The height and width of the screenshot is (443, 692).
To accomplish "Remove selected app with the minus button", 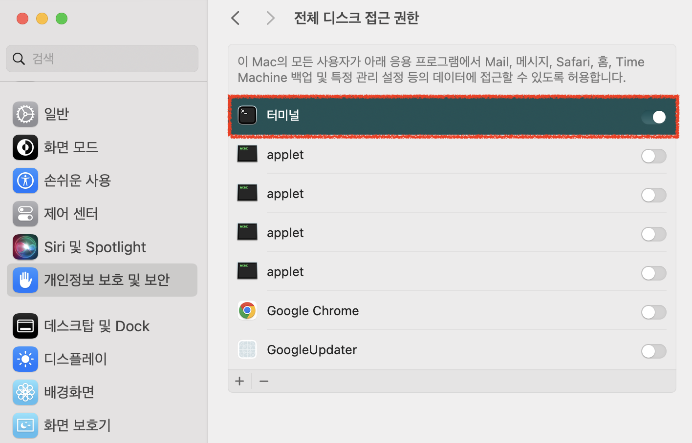I will 264,381.
